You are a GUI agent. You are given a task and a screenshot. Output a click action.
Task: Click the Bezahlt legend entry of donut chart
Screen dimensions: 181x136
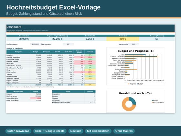pos(155,100)
